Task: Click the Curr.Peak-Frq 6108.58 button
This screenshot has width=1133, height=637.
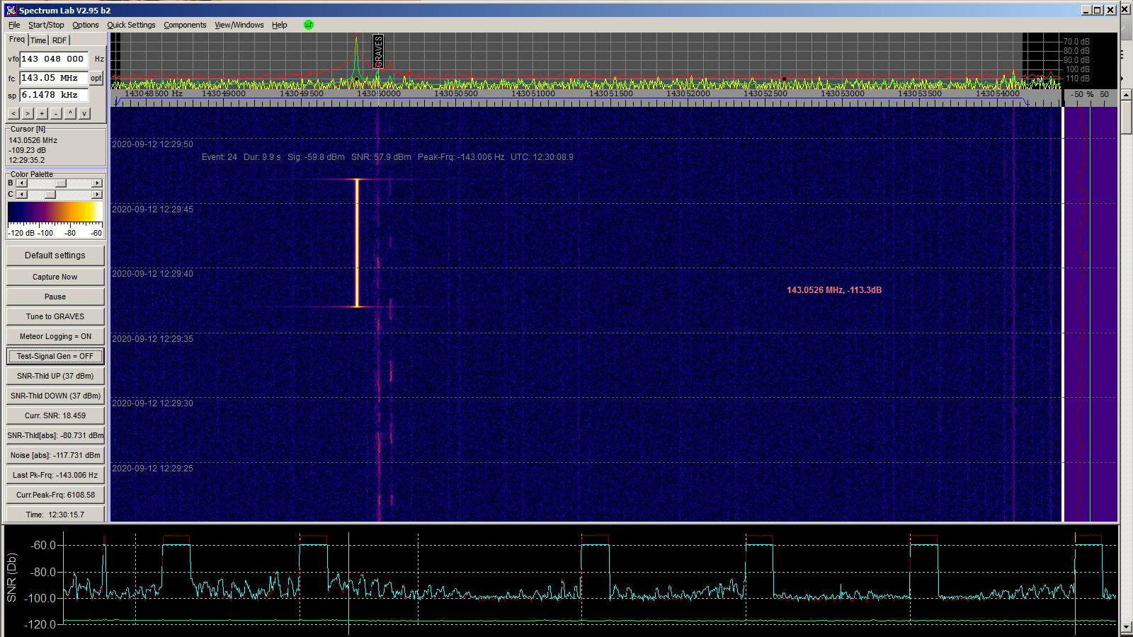Action: (55, 495)
